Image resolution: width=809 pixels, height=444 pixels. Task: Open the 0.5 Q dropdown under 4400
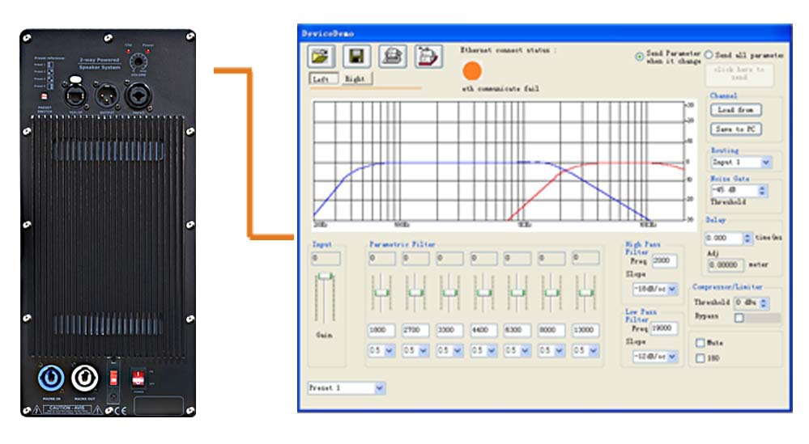tap(492, 351)
